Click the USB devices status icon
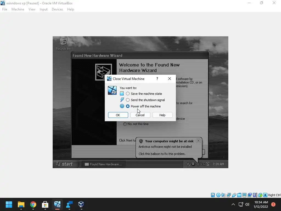This screenshot has width=281, height=211. 234,195
